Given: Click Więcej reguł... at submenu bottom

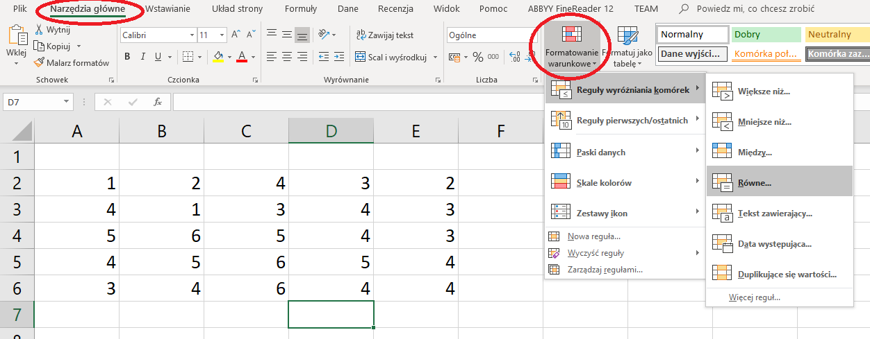Looking at the screenshot, I should (x=754, y=297).
